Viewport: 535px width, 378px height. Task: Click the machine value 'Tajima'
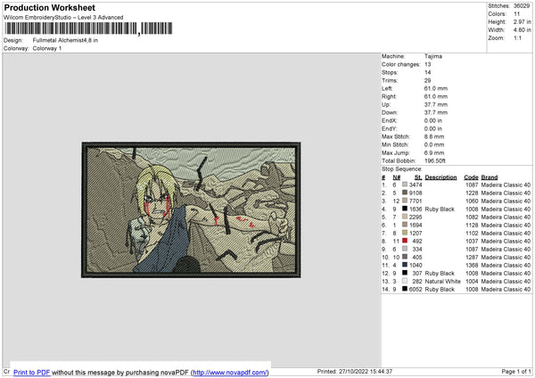pyautogui.click(x=433, y=56)
